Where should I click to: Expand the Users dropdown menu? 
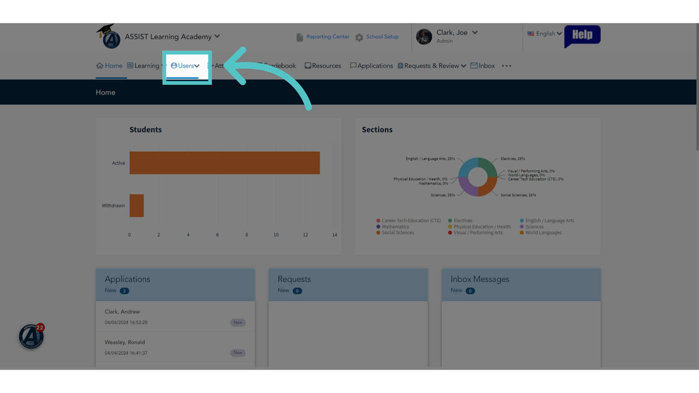click(x=185, y=66)
